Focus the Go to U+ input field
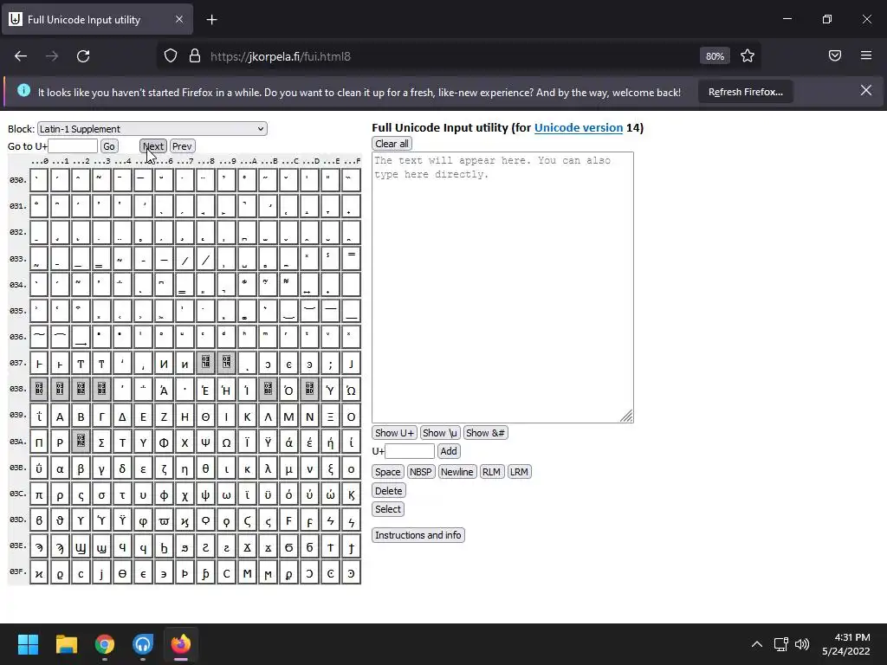Image resolution: width=887 pixels, height=665 pixels. pyautogui.click(x=73, y=145)
